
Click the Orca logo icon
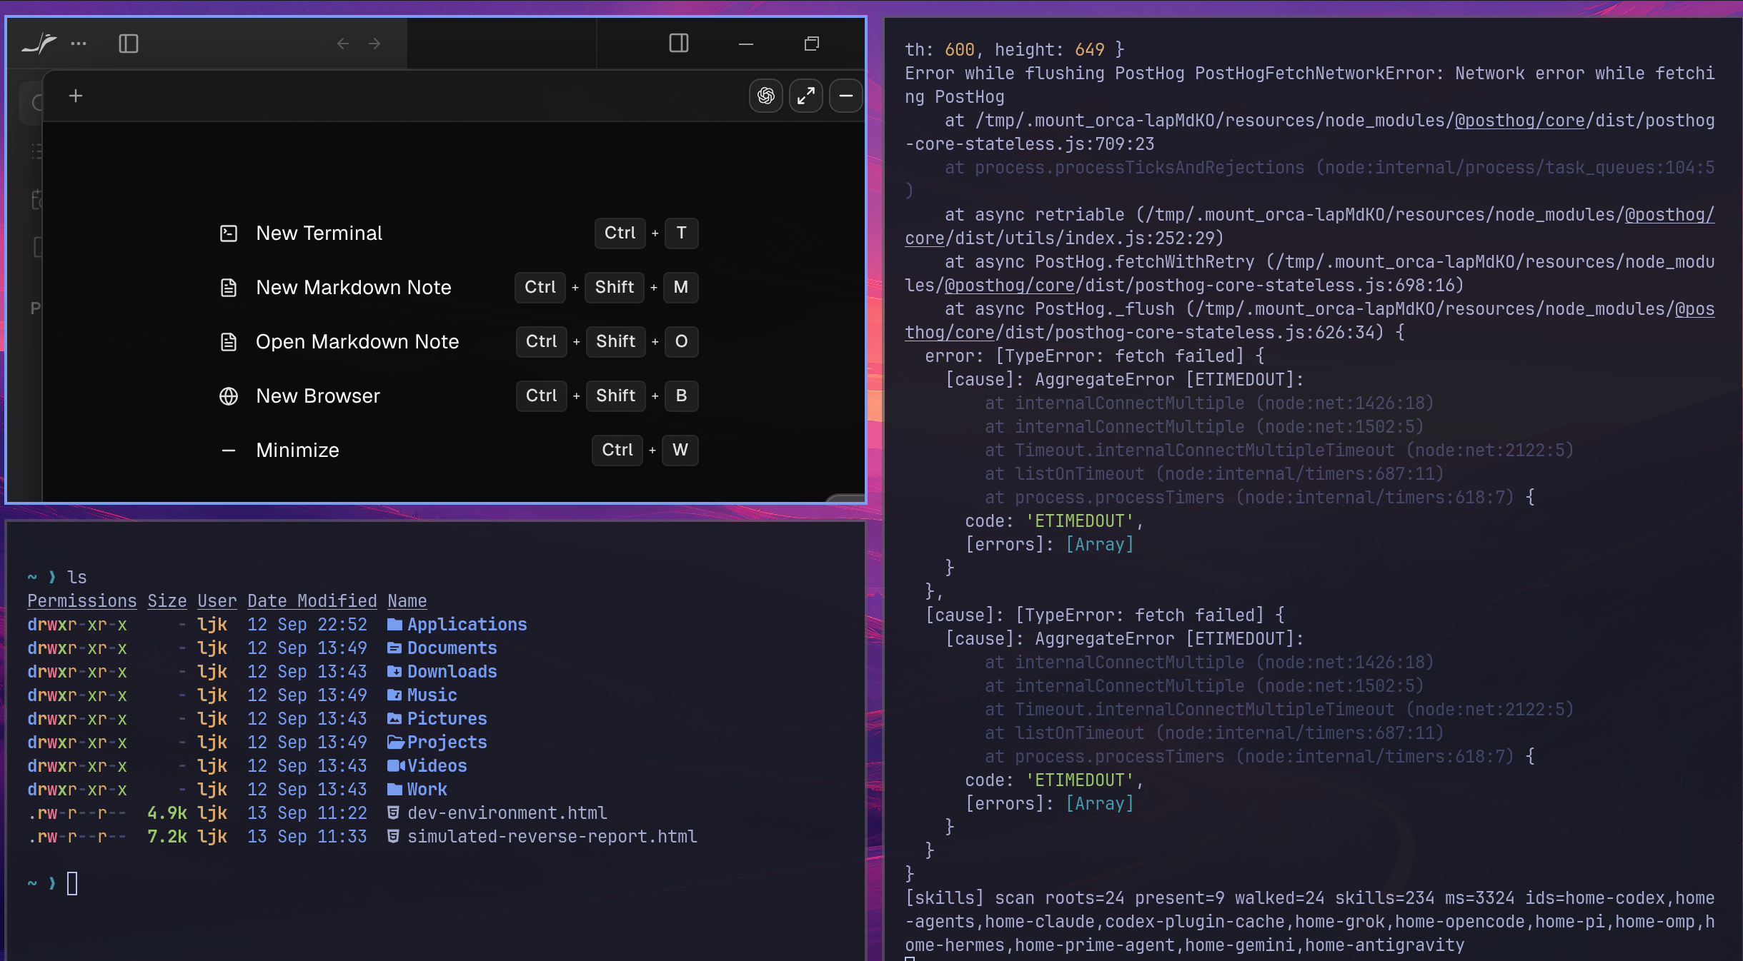[39, 44]
